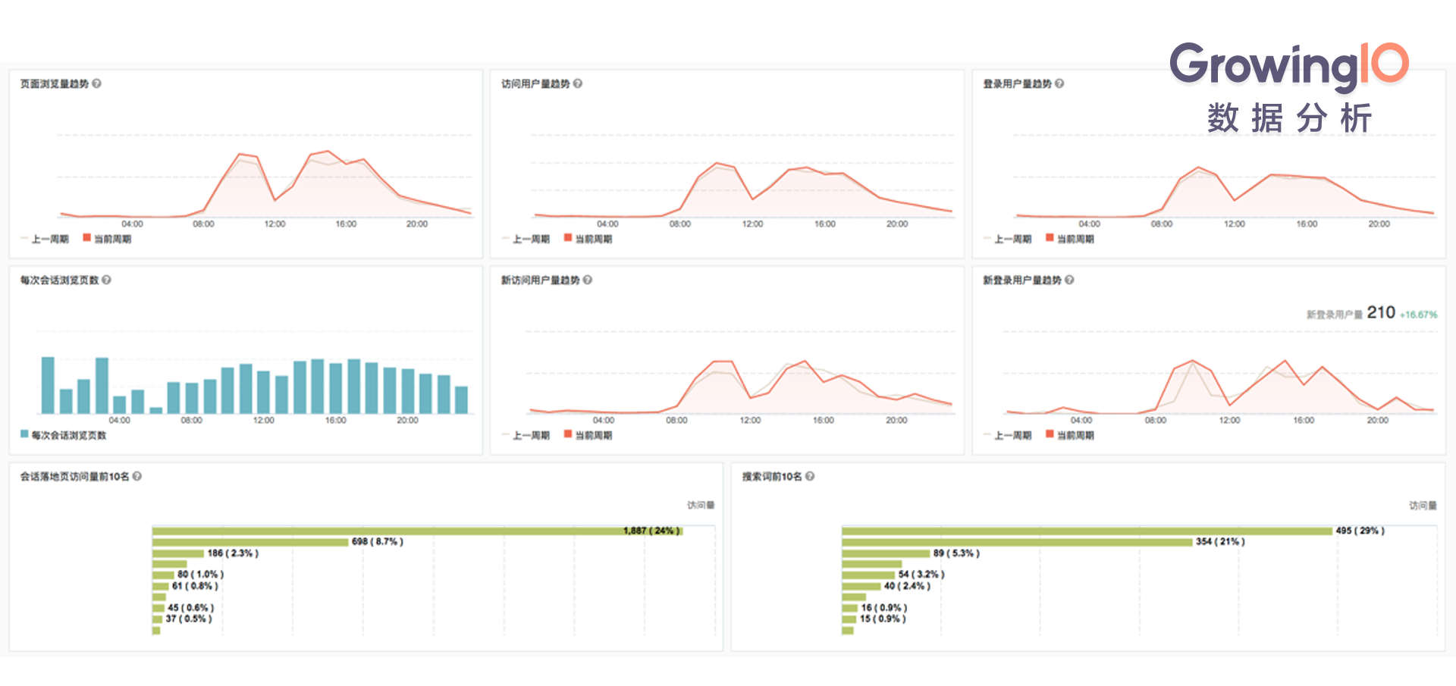The height and width of the screenshot is (686, 1456).
Task: Toggle 当前周期 legend in 页面浏览量趋势 chart
Action: (x=107, y=239)
